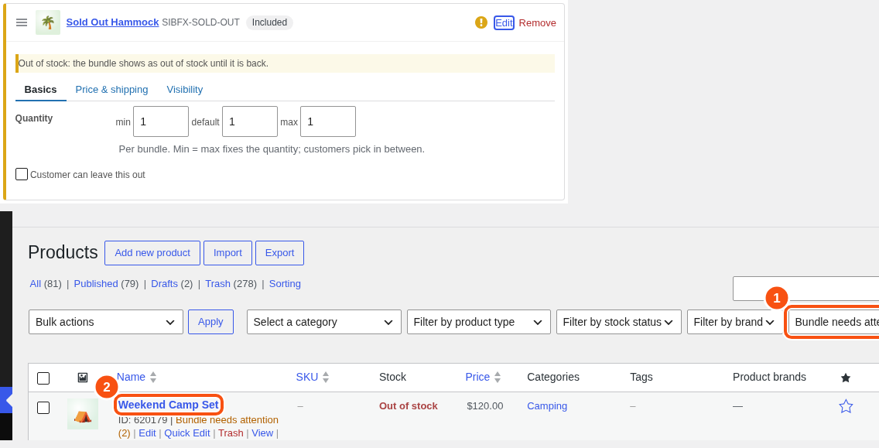The width and height of the screenshot is (879, 448).
Task: Switch to the Price & shipping tab
Action: click(x=111, y=90)
